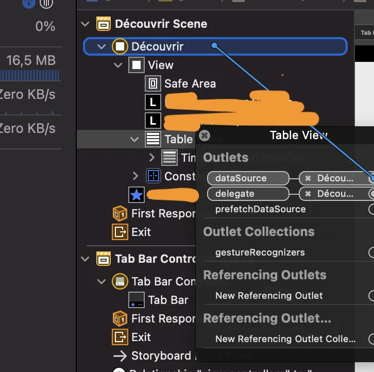374x372 pixels.
Task: Select the Tab Bar item icon
Action: (x=137, y=300)
